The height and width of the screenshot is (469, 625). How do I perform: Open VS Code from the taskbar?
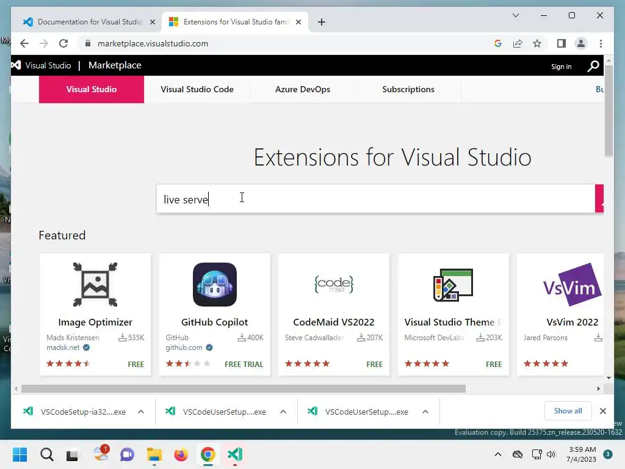(235, 454)
